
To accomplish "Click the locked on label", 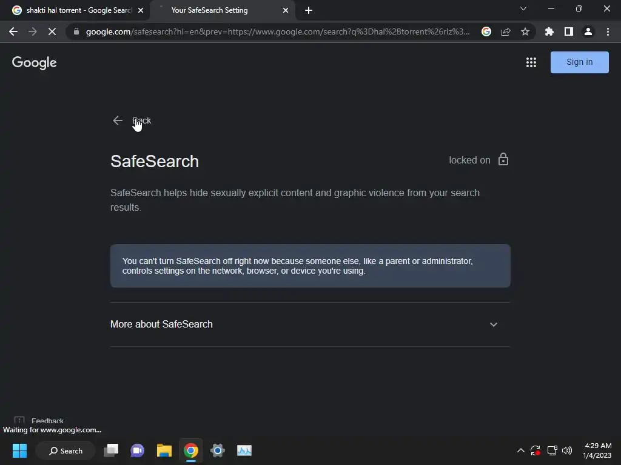I will tap(469, 160).
